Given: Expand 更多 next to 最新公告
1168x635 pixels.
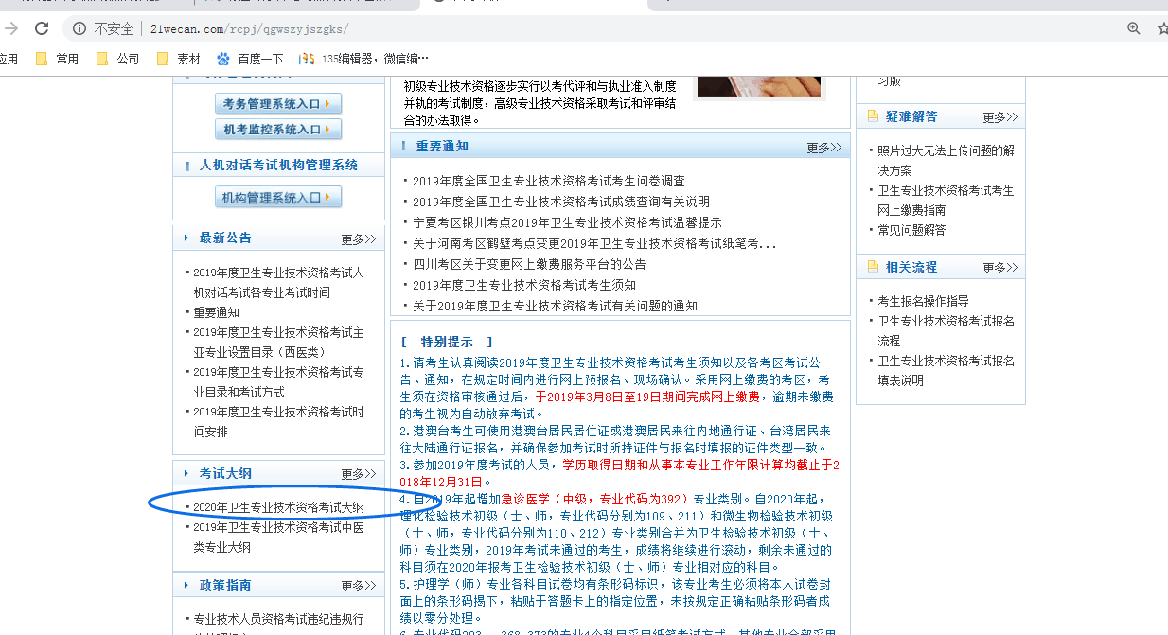Looking at the screenshot, I should [358, 239].
